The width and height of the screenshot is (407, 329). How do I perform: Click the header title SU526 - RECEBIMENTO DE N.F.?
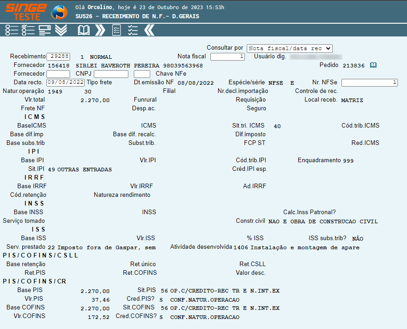pyautogui.click(x=137, y=16)
